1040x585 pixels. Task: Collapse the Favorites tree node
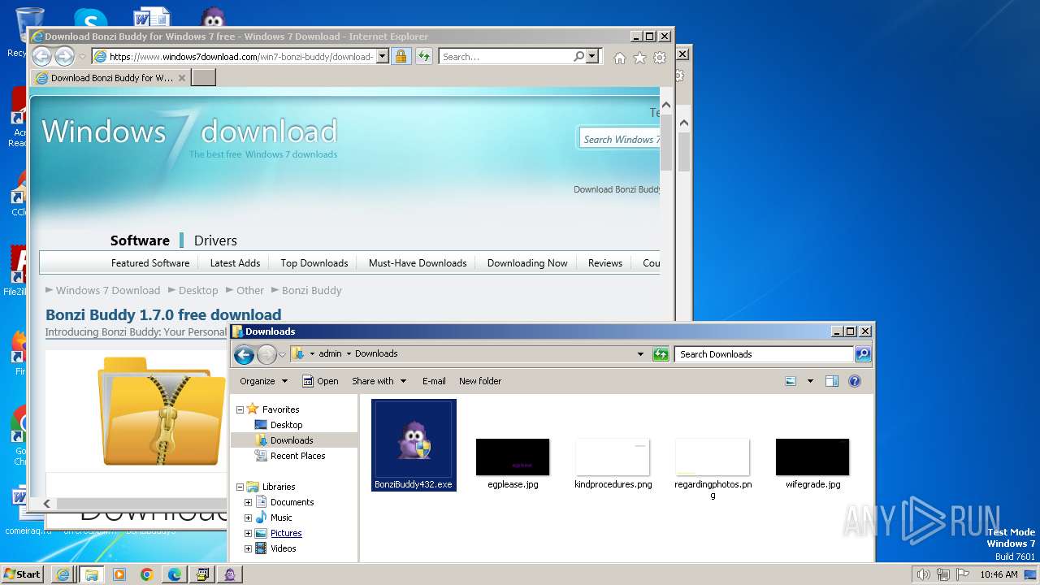240,409
